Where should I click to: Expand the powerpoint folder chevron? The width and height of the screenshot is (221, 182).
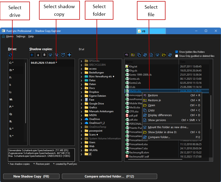point(81,131)
